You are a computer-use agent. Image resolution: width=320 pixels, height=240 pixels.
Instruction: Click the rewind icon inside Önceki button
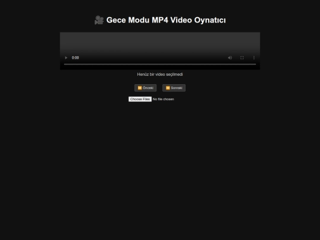pos(140,88)
